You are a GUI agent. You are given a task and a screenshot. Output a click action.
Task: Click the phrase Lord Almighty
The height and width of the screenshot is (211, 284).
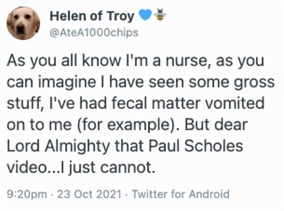click(58, 146)
